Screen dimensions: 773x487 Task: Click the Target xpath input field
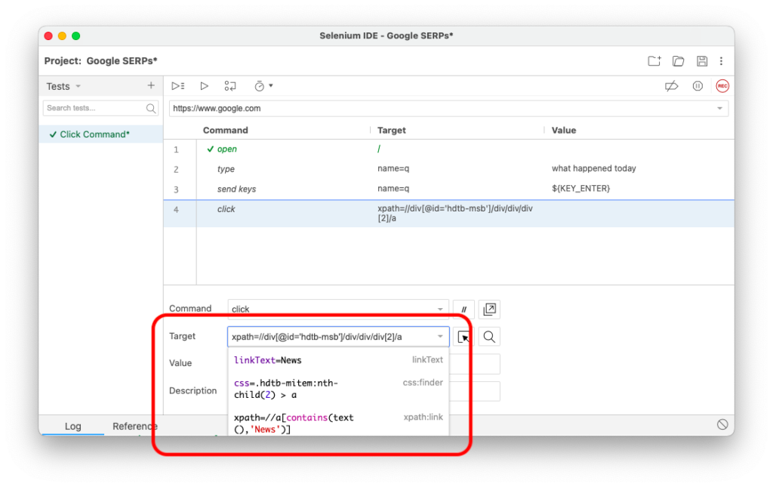[338, 337]
